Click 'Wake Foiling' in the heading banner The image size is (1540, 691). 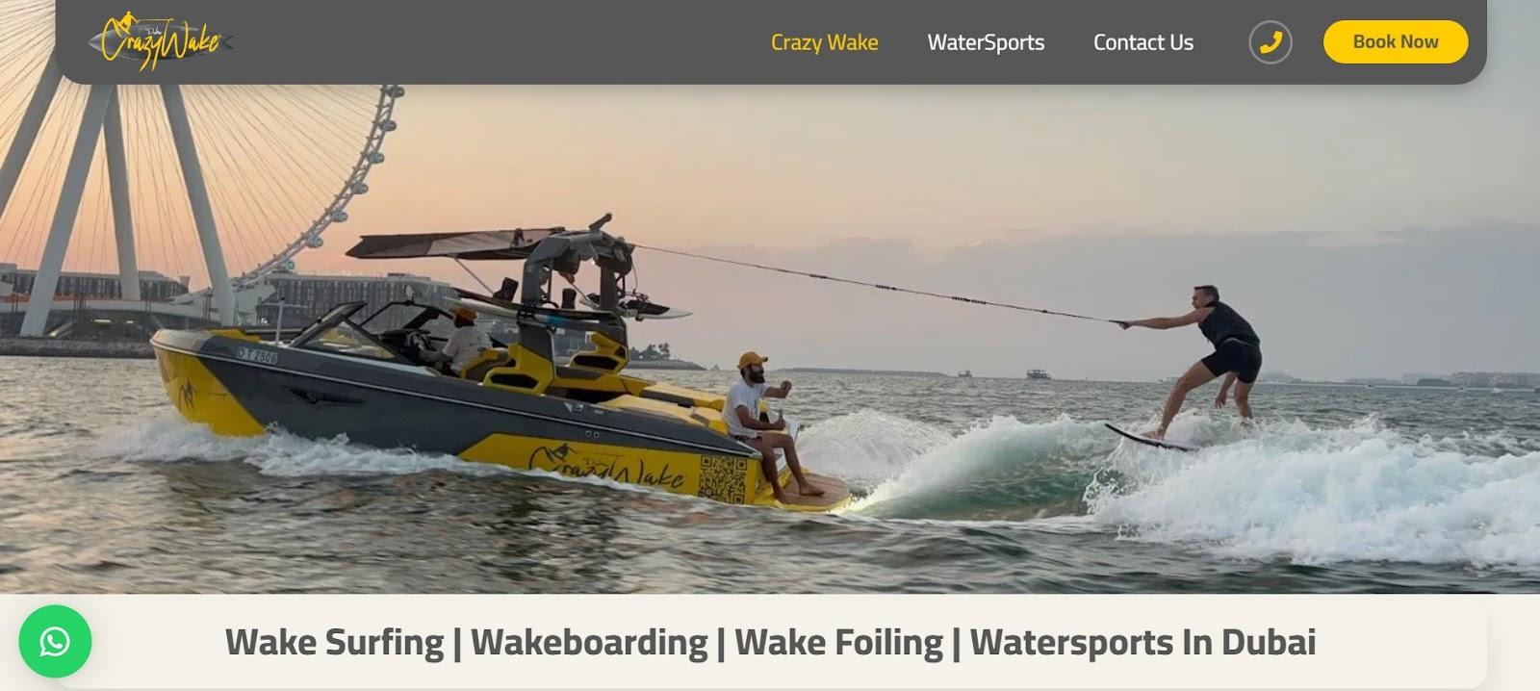(838, 642)
